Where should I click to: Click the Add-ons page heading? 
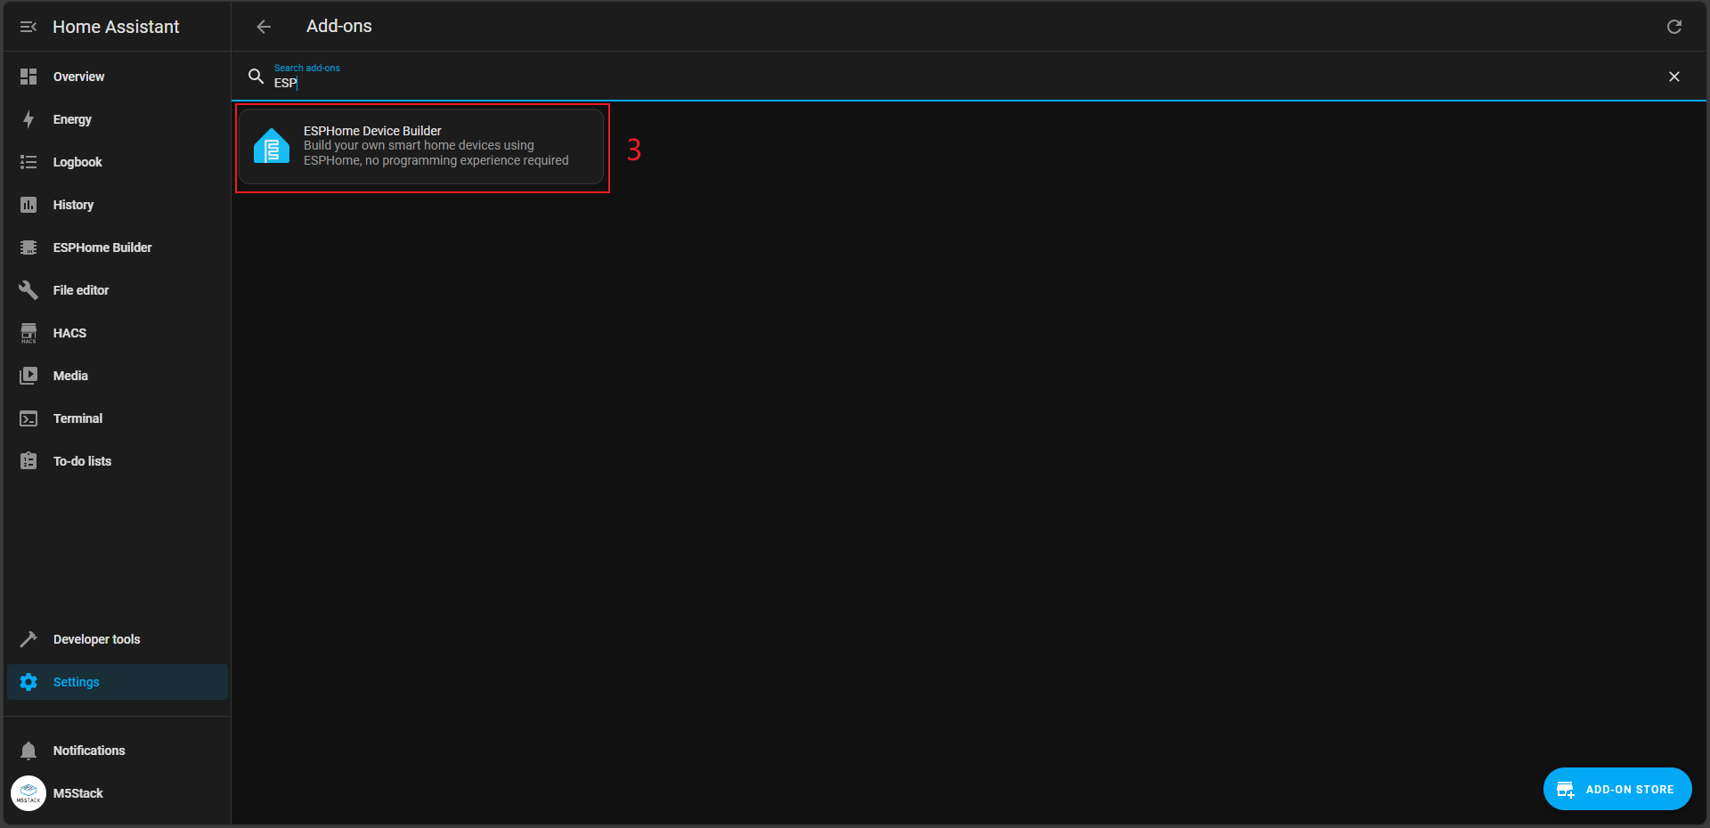click(x=339, y=27)
